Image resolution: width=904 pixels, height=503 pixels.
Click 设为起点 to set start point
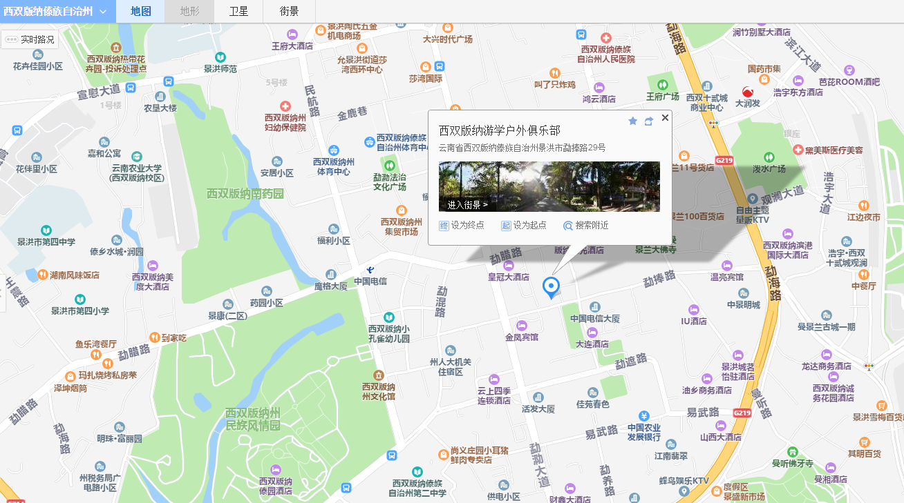tap(524, 226)
